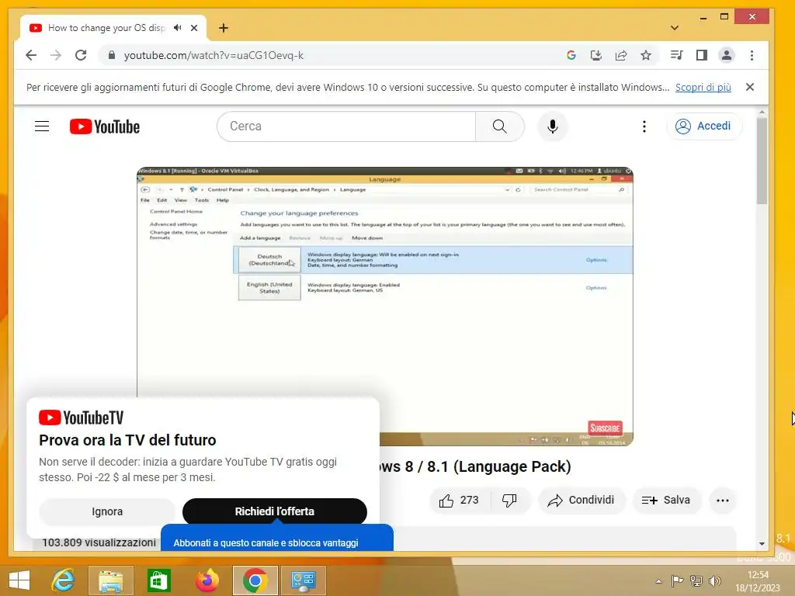The width and height of the screenshot is (795, 596).
Task: Launch Firefox from the taskbar
Action: tap(207, 580)
